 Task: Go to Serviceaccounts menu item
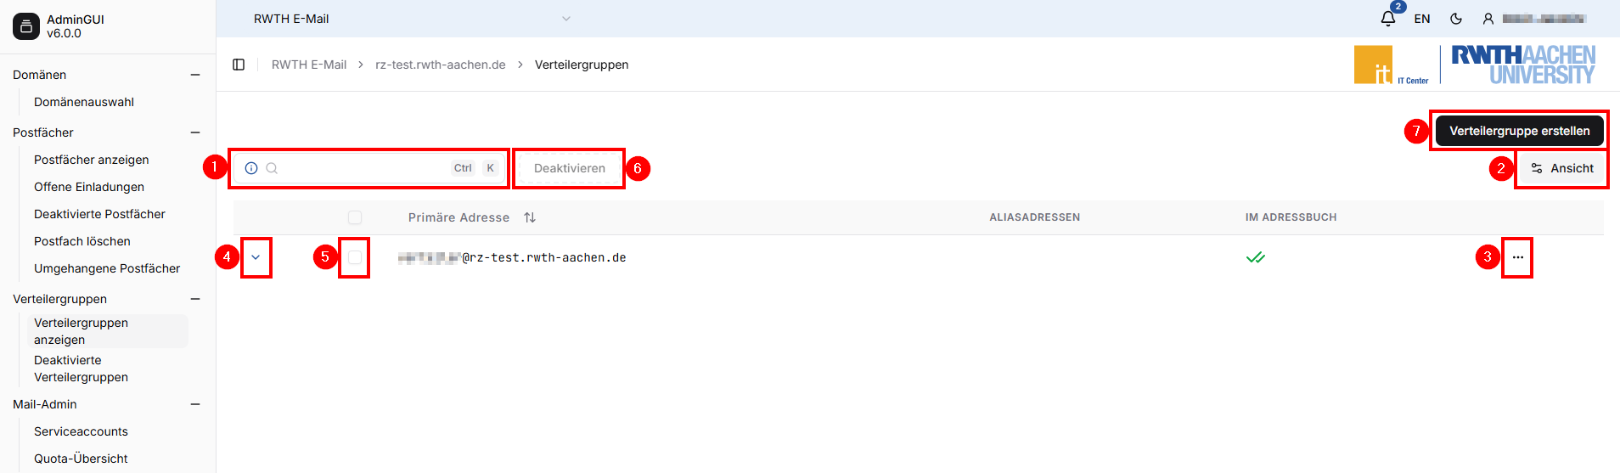tap(81, 431)
